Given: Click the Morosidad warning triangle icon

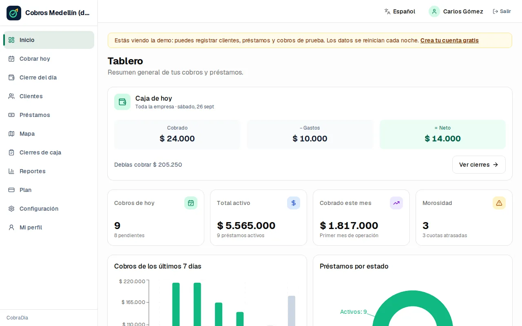Looking at the screenshot, I should point(499,203).
